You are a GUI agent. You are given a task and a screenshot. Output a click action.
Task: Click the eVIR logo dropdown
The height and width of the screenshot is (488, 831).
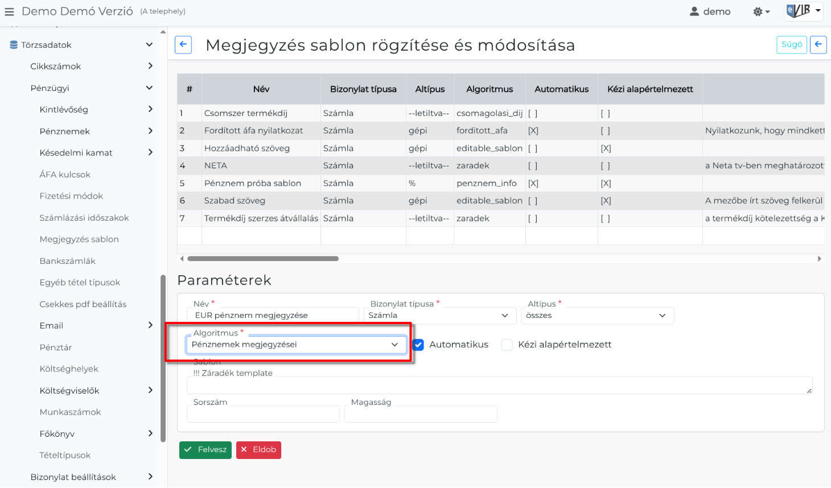point(803,11)
